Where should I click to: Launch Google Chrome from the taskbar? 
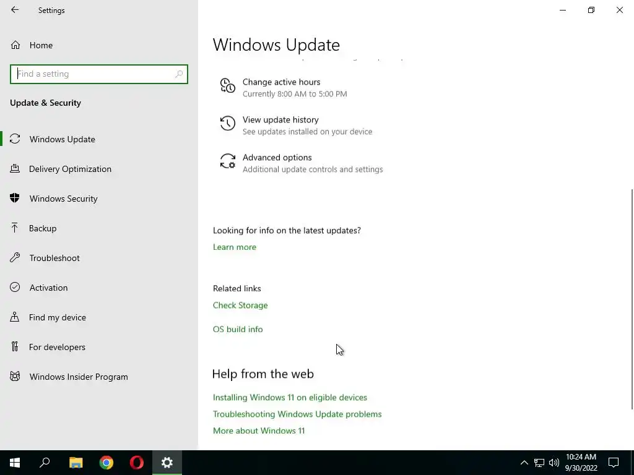(106, 463)
